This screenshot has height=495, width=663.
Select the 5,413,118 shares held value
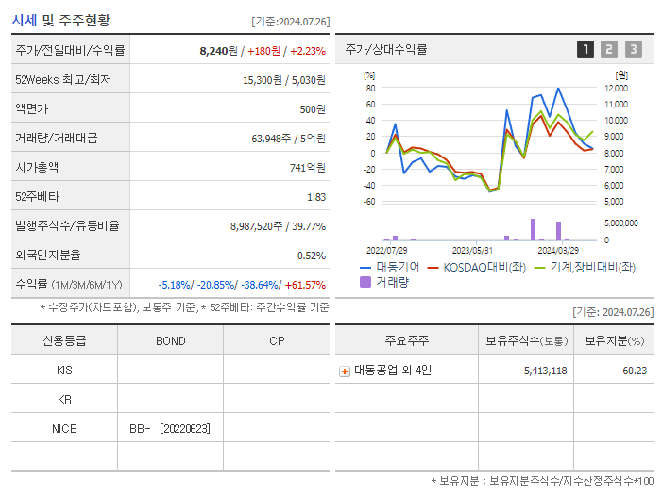click(x=546, y=371)
